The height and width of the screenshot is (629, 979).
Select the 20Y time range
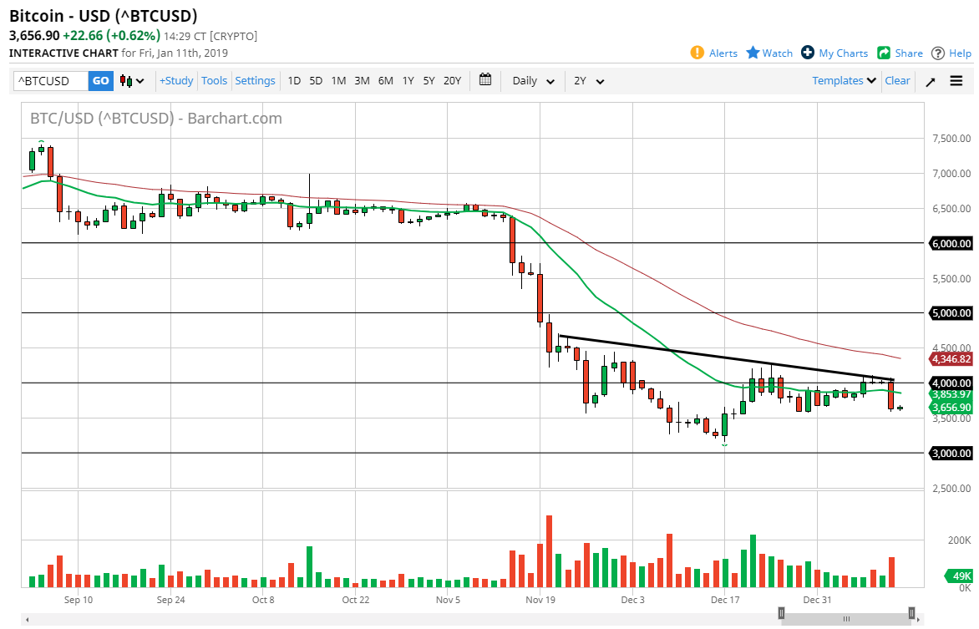click(452, 81)
